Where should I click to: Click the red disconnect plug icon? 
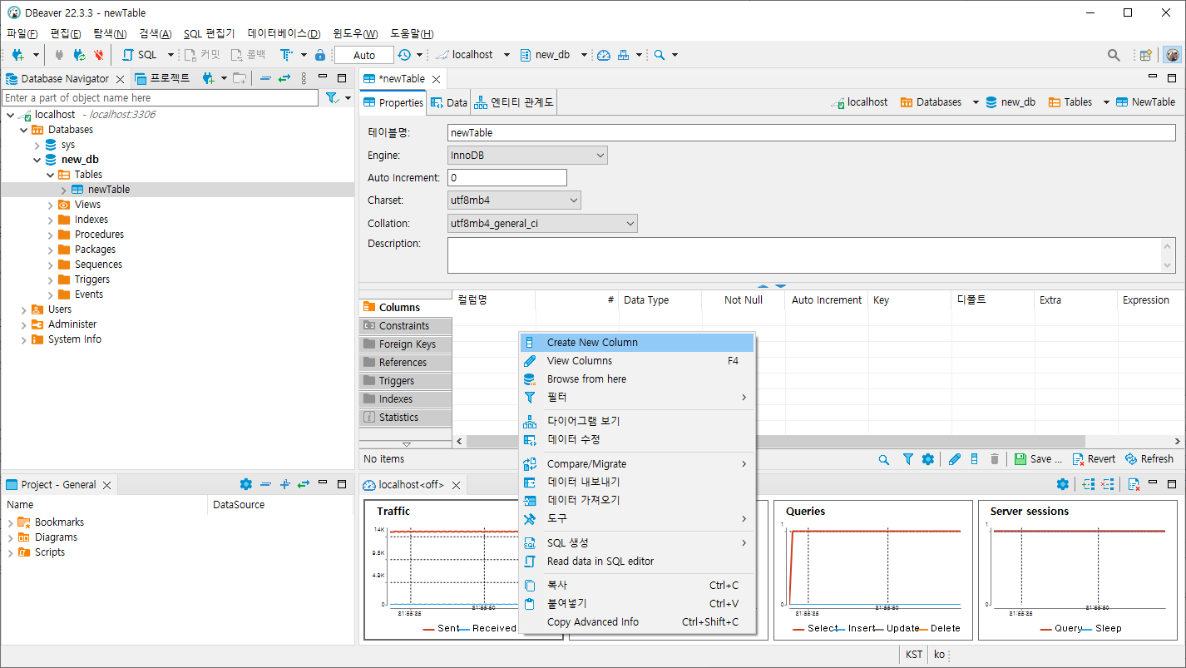coord(99,55)
